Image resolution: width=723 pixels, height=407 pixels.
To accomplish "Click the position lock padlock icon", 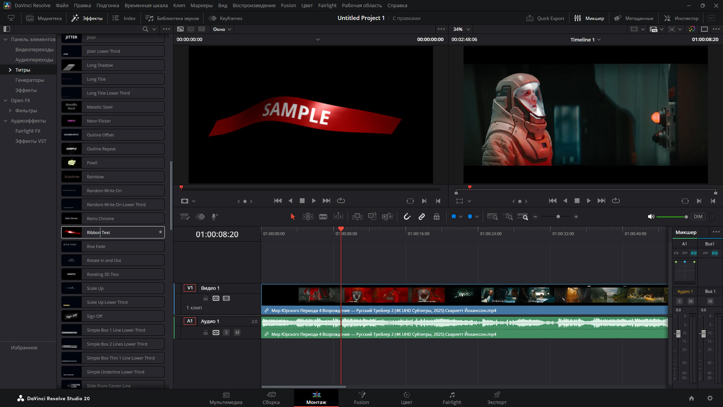I will 436,217.
